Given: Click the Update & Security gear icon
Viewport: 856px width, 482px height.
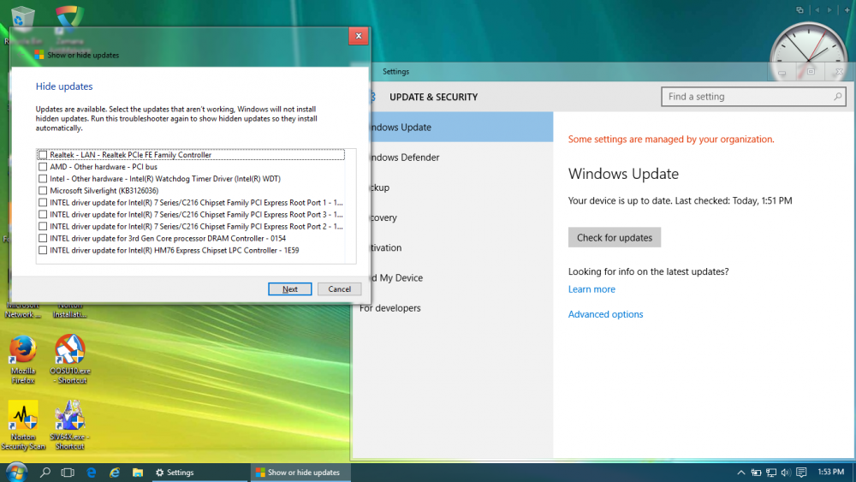Looking at the screenshot, I should pos(373,97).
